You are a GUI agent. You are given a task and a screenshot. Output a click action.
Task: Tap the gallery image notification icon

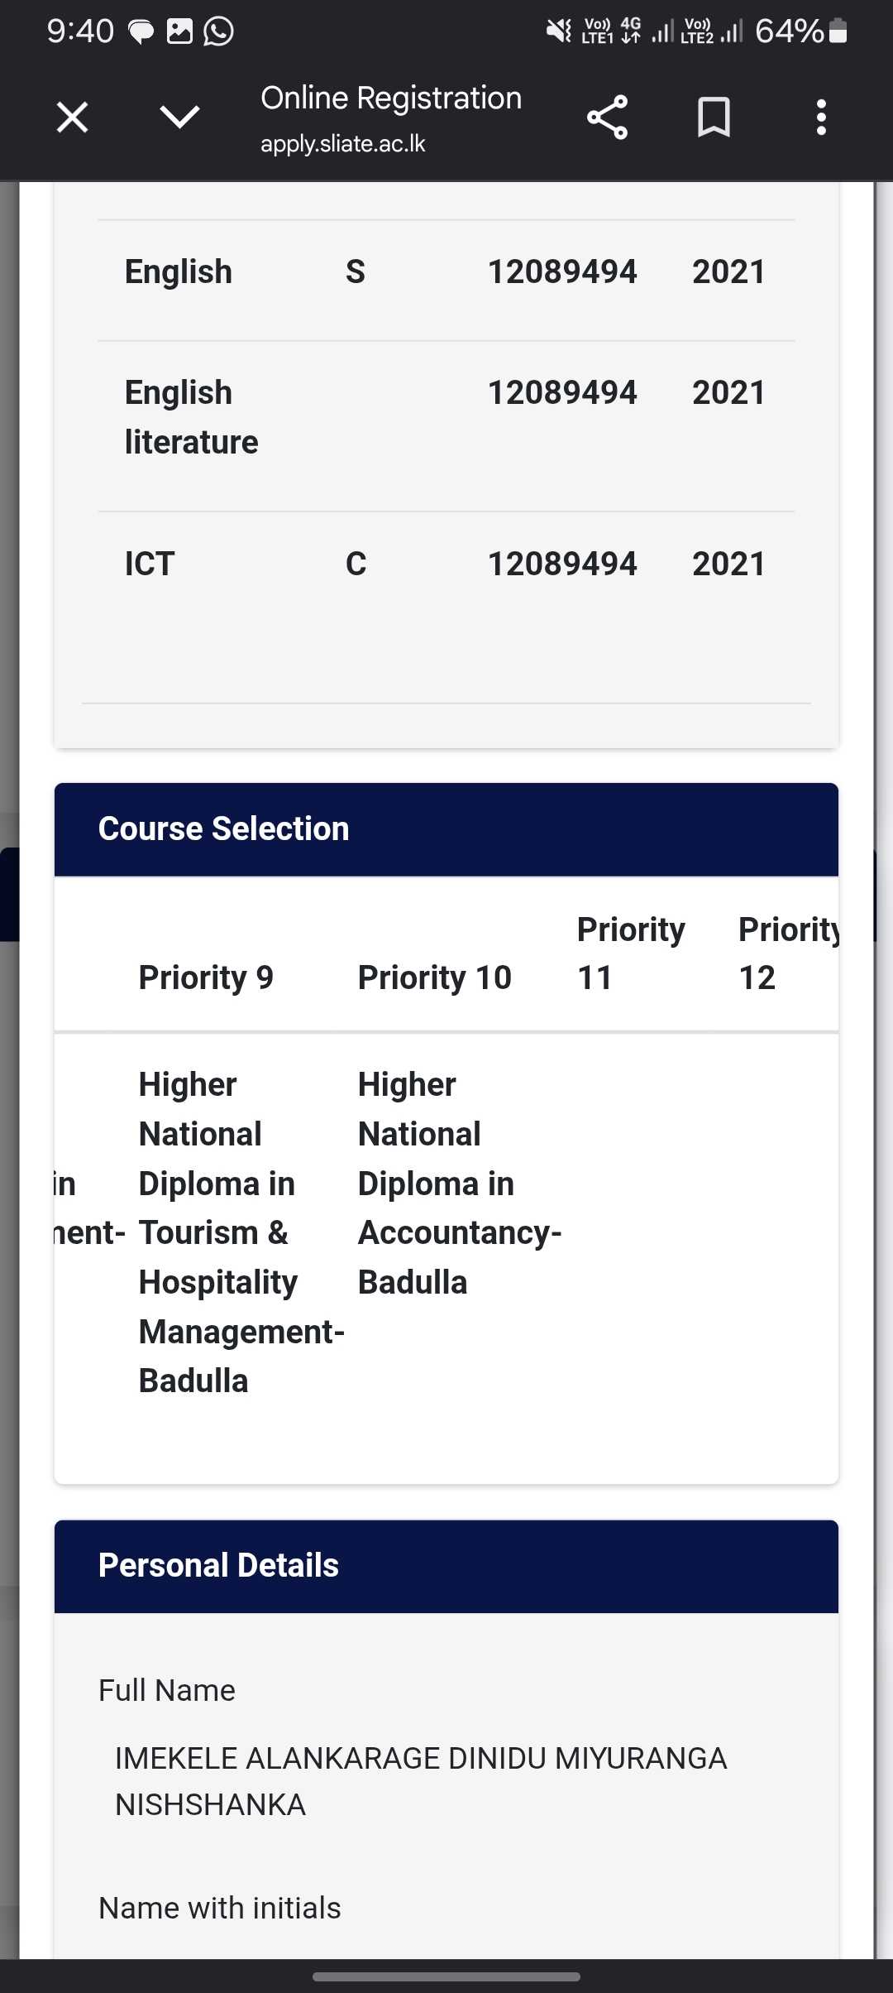[x=179, y=31]
